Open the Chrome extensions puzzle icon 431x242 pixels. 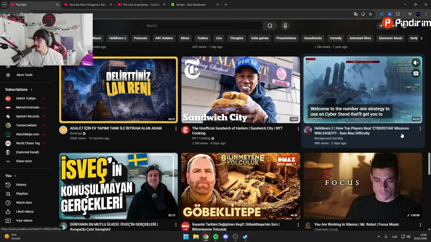click(x=398, y=14)
